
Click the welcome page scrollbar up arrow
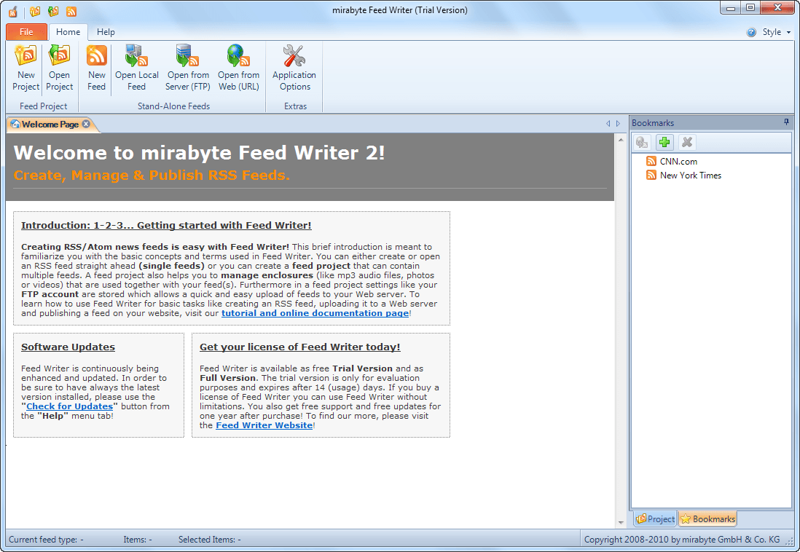pyautogui.click(x=621, y=140)
